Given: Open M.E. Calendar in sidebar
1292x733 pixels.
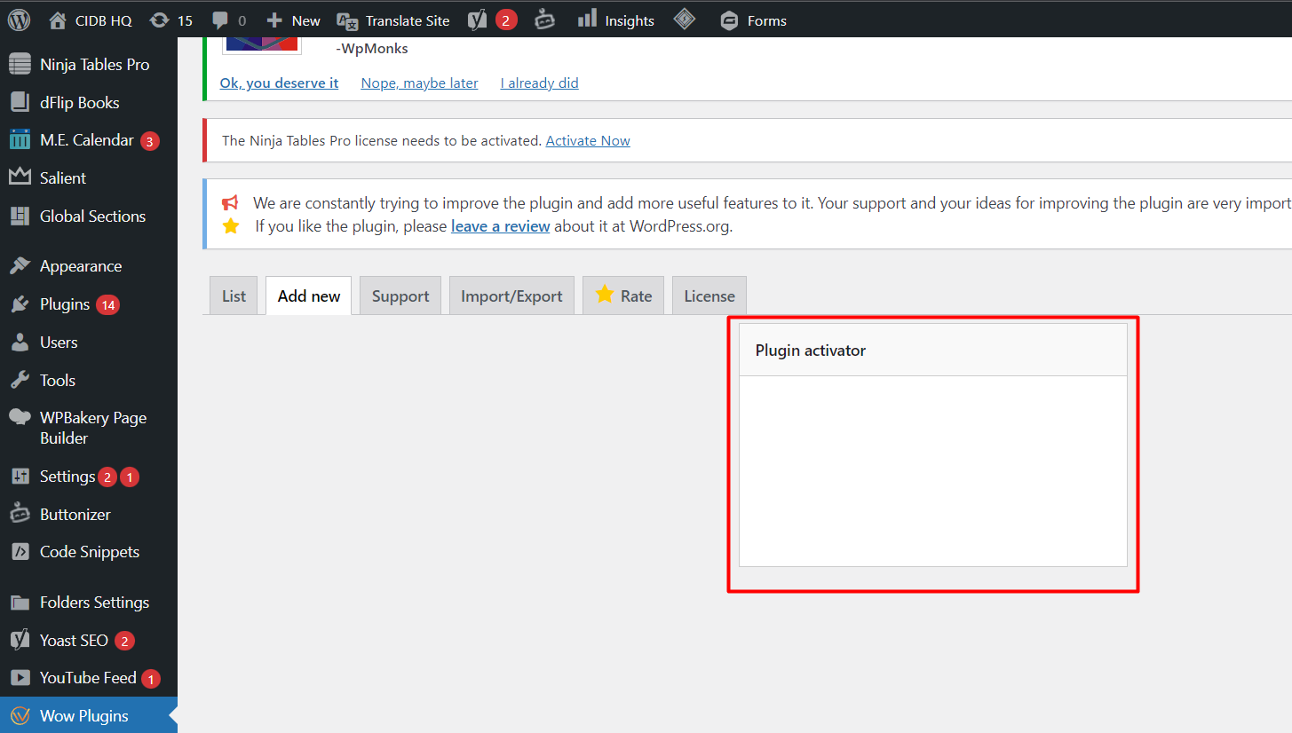Looking at the screenshot, I should [89, 140].
